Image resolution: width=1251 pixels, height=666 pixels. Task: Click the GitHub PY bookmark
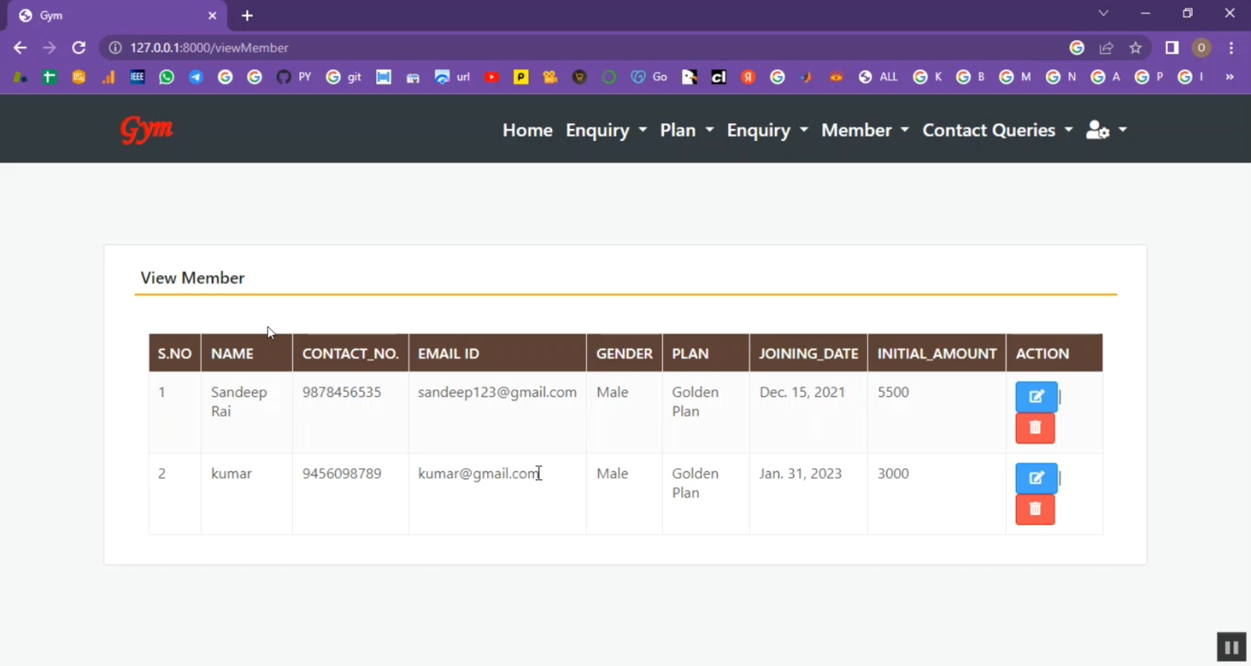pyautogui.click(x=293, y=77)
